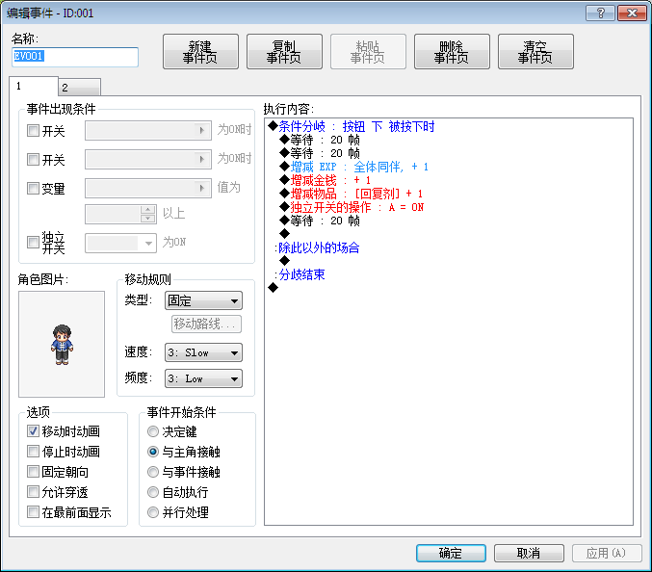Uncheck the 移动时动画 option
Screen dimensions: 652x572
[33, 431]
